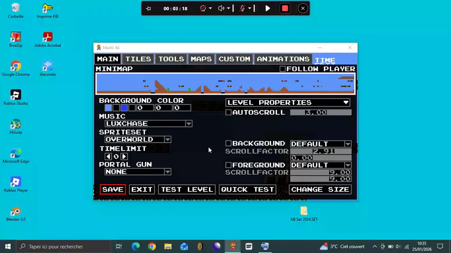Viewport: 451px width, 253px height.
Task: Stop the recording with red square
Action: (285, 8)
